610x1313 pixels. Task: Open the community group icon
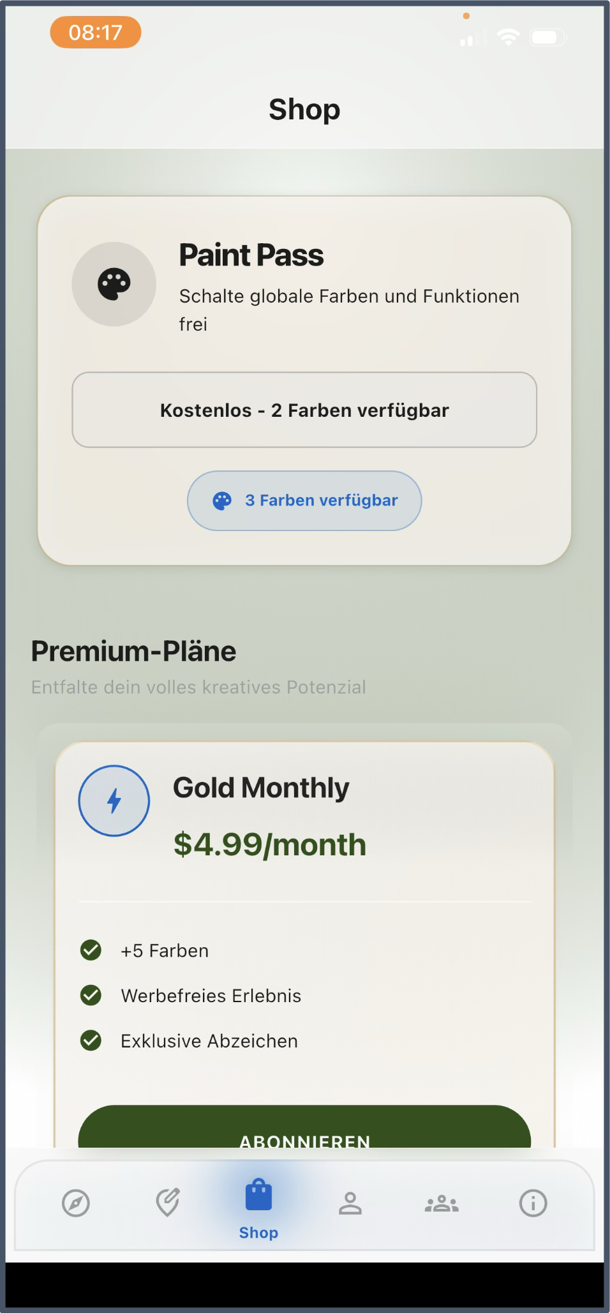point(442,1203)
